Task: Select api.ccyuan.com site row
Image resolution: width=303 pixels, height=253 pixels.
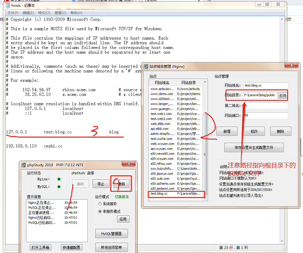Action: tap(176, 149)
